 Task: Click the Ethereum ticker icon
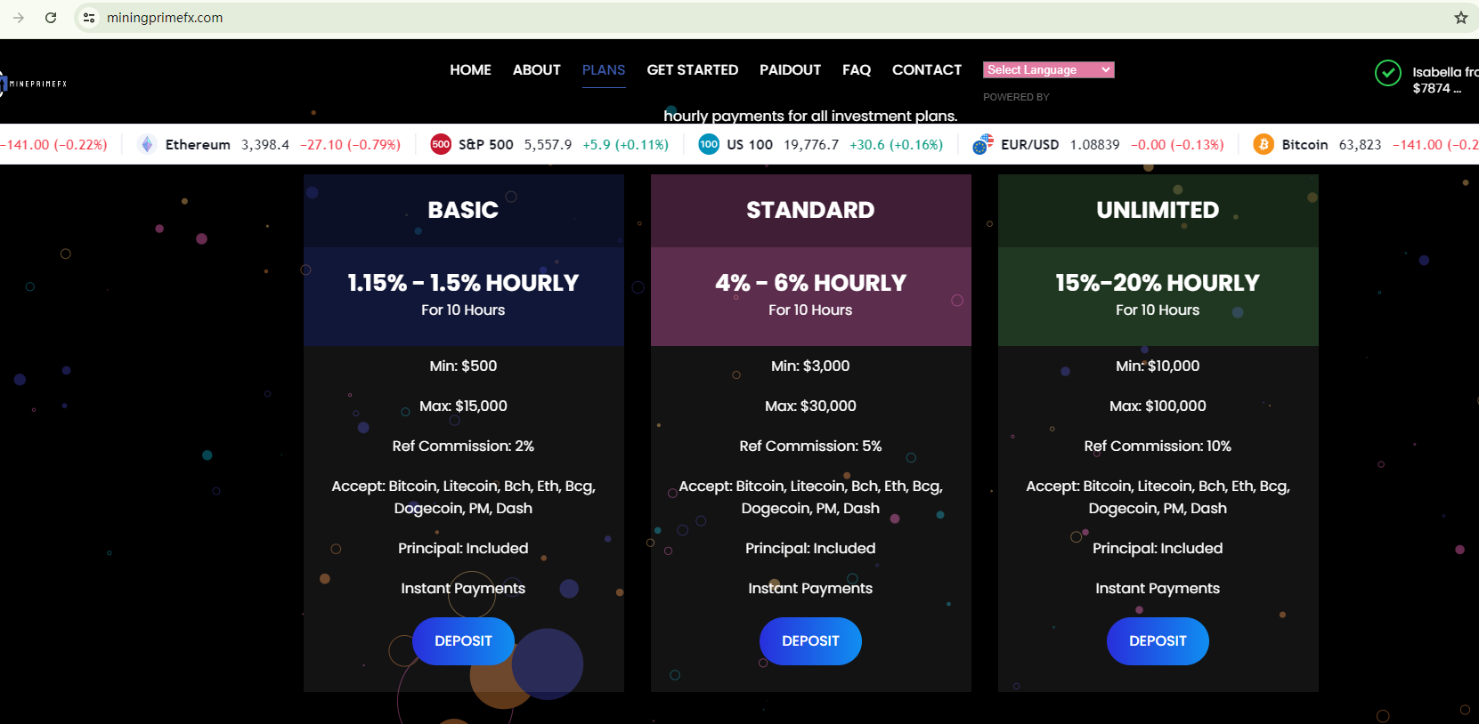147,145
